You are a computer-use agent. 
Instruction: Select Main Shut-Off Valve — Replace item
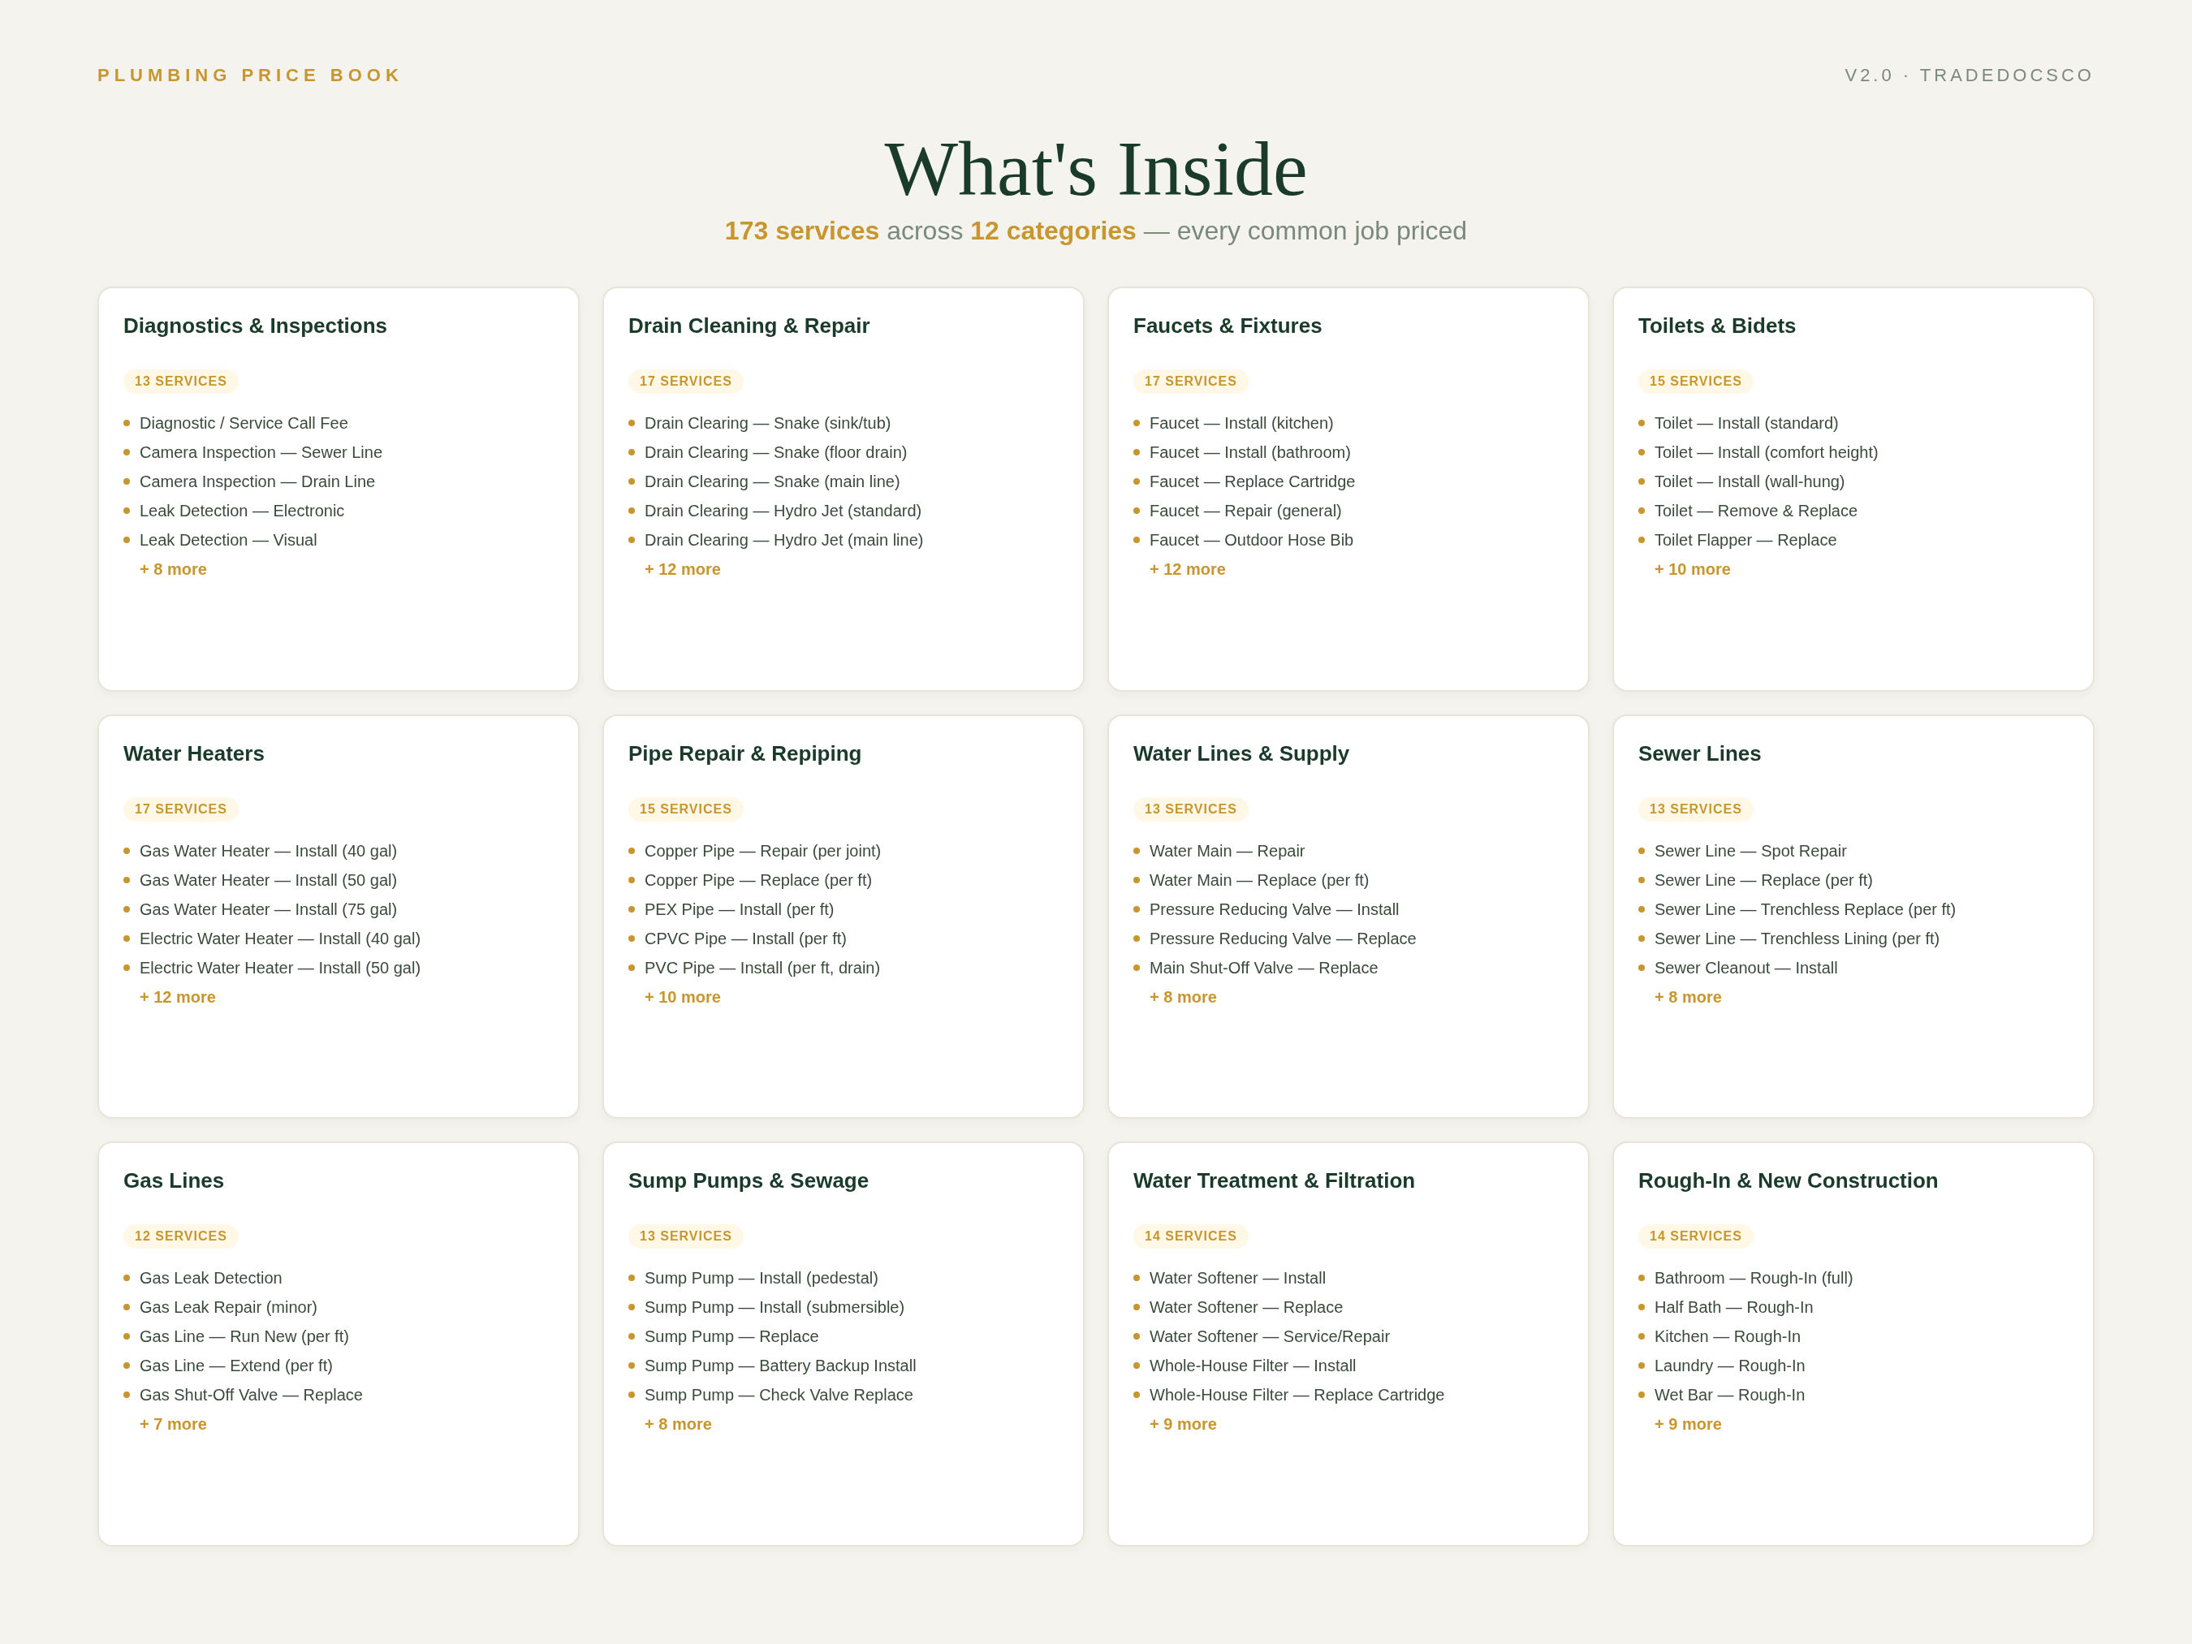pos(1263,967)
